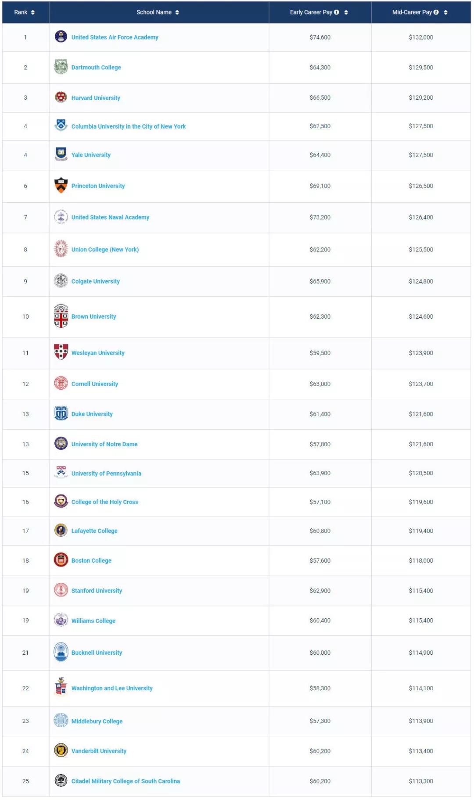Open Stanford University link
The width and height of the screenshot is (474, 800).
[x=97, y=591]
